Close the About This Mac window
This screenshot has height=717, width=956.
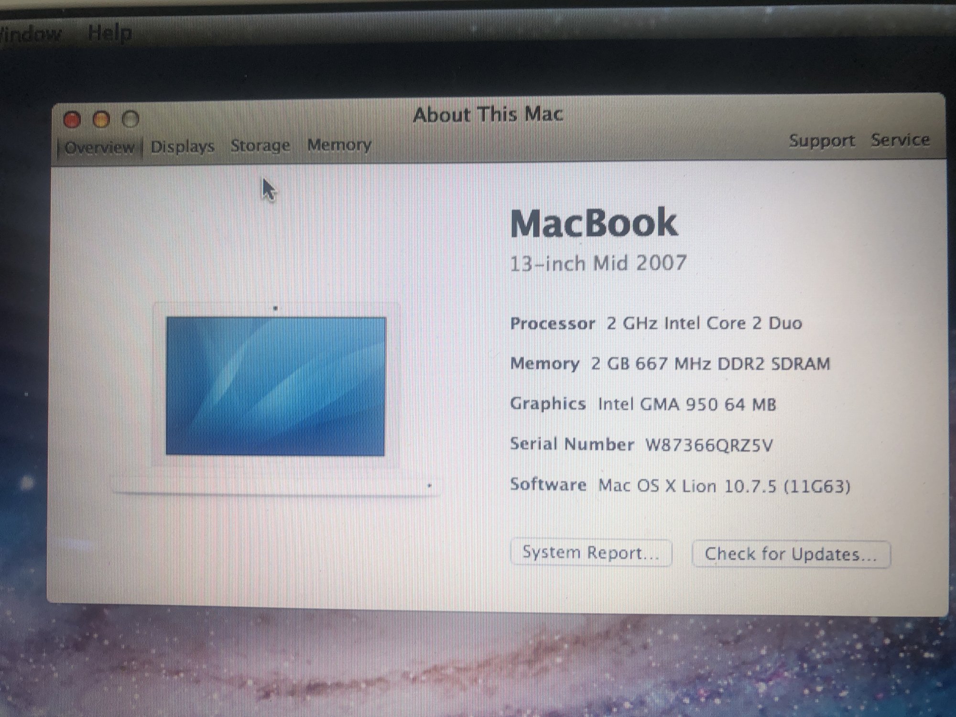click(x=72, y=120)
